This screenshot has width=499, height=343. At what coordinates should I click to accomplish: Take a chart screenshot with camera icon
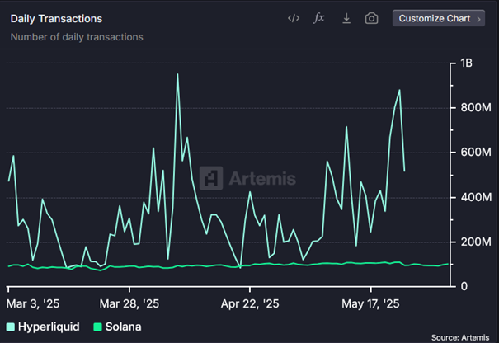(x=371, y=18)
